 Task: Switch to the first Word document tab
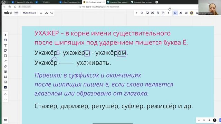coord(22,2)
